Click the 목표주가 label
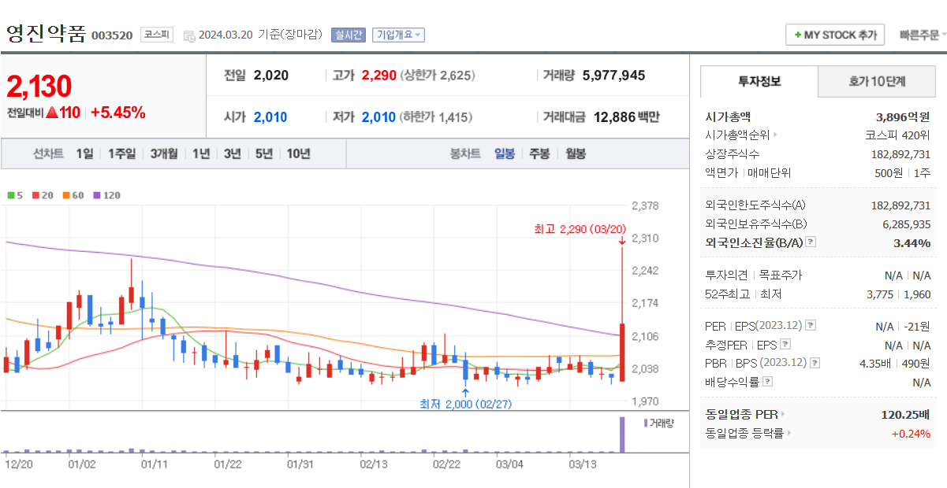 (x=780, y=275)
